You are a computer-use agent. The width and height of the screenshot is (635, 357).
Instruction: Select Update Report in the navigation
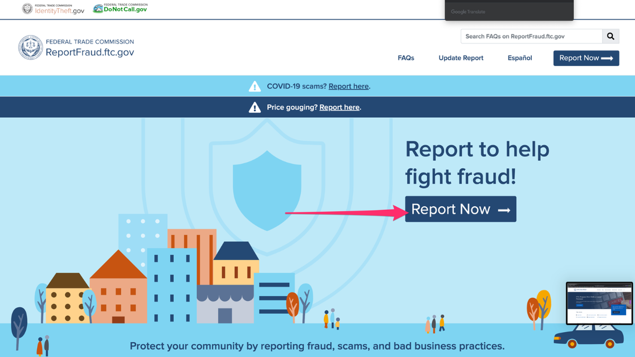[x=461, y=58]
